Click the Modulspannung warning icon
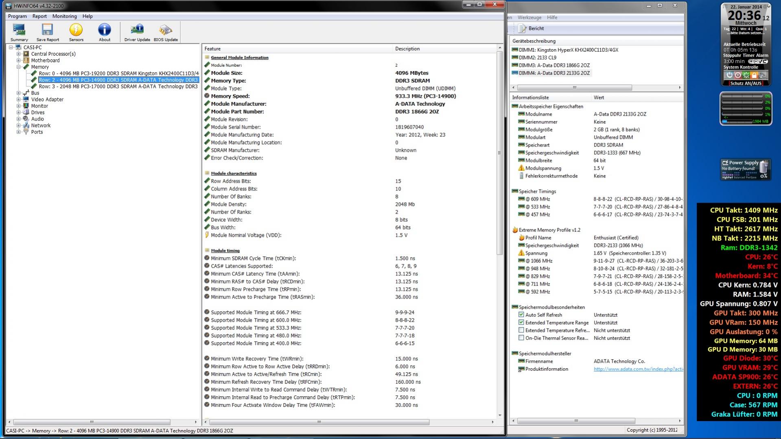Screen dimensions: 781x439 click(x=521, y=168)
